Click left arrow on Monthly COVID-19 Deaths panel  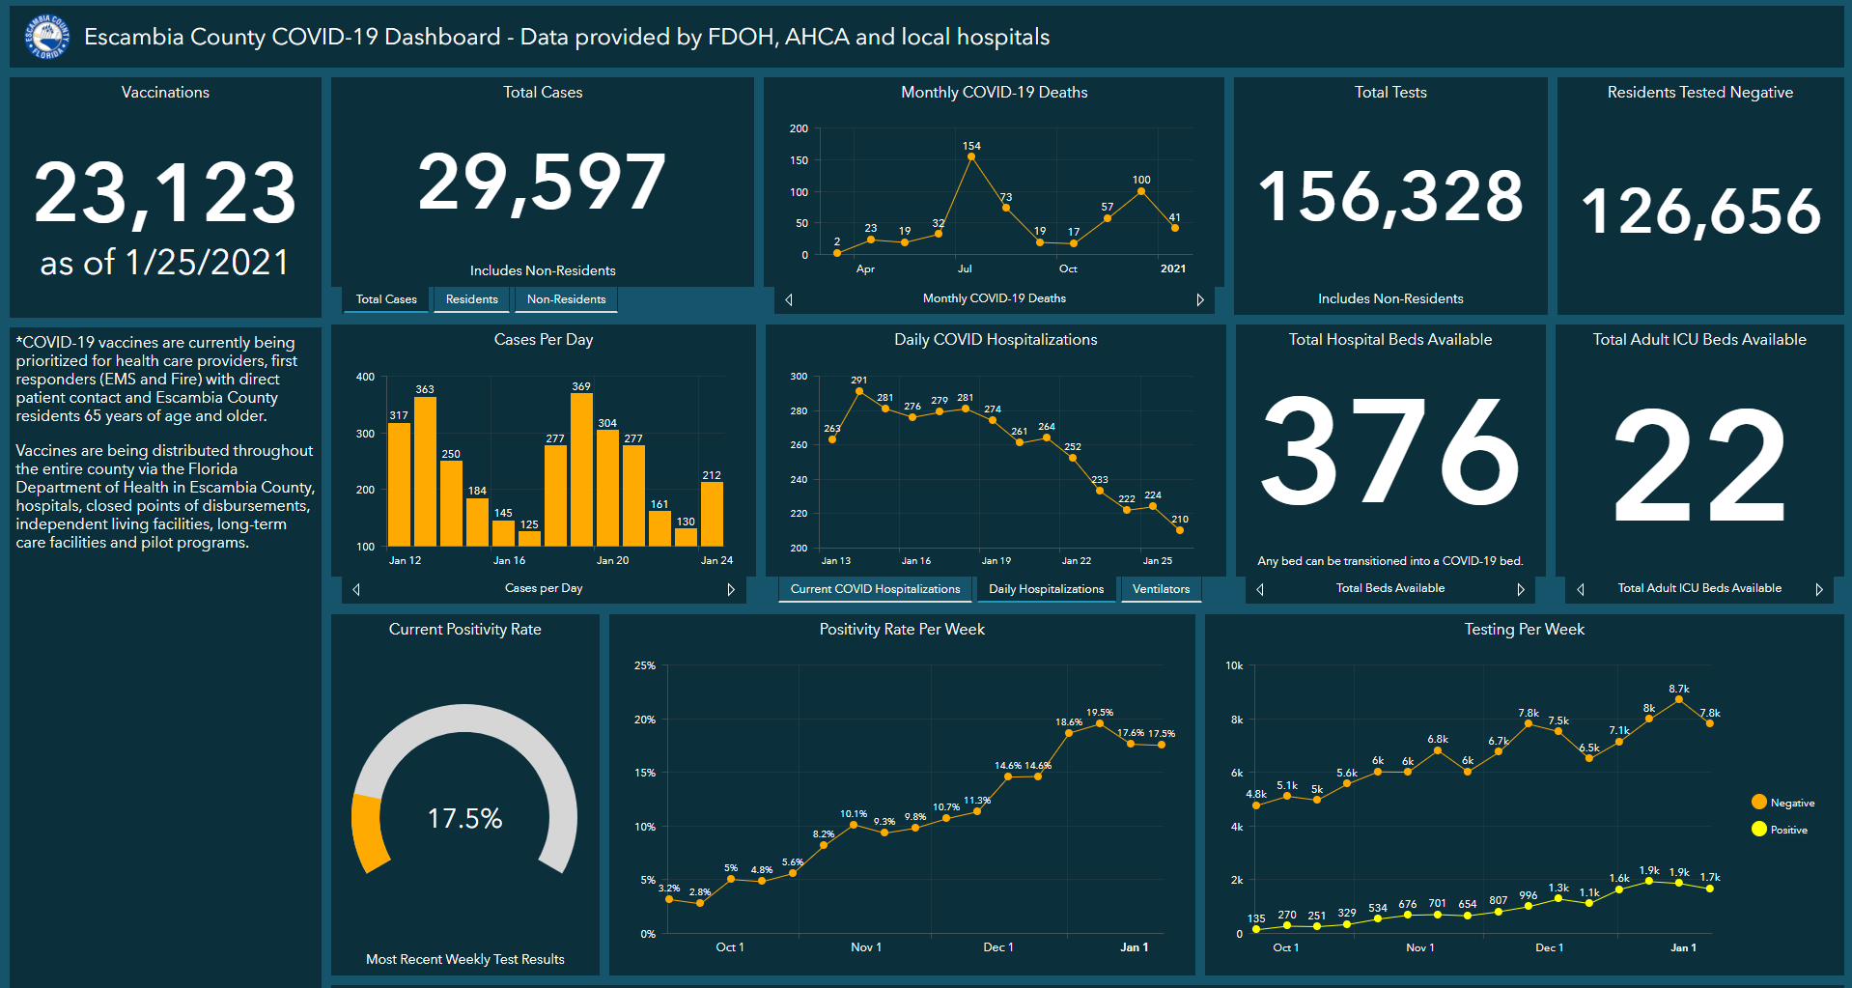click(x=788, y=299)
